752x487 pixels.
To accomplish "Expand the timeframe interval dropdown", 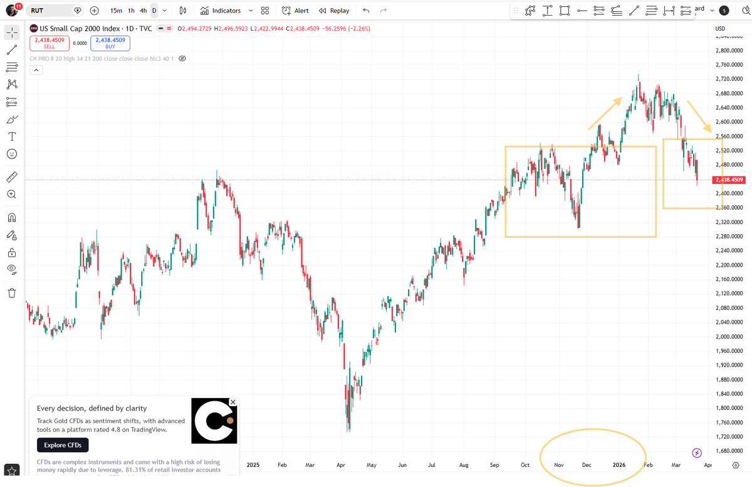I will pos(164,11).
